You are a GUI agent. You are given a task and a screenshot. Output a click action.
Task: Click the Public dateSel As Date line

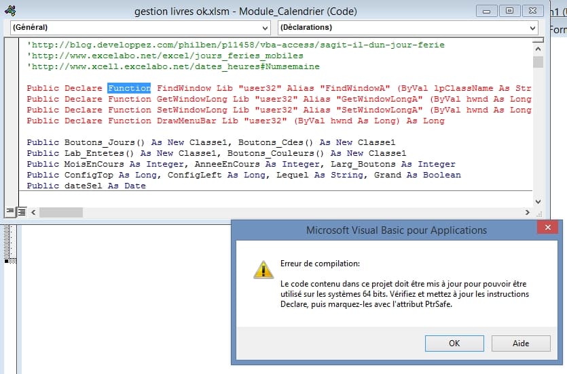coord(86,186)
